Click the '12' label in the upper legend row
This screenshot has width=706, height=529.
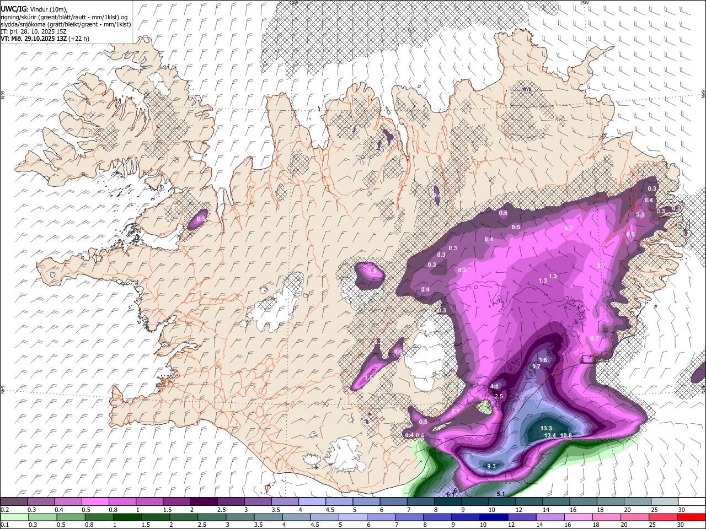(x=519, y=510)
